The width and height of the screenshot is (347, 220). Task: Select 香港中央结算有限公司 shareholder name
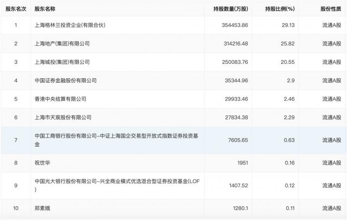(60, 99)
